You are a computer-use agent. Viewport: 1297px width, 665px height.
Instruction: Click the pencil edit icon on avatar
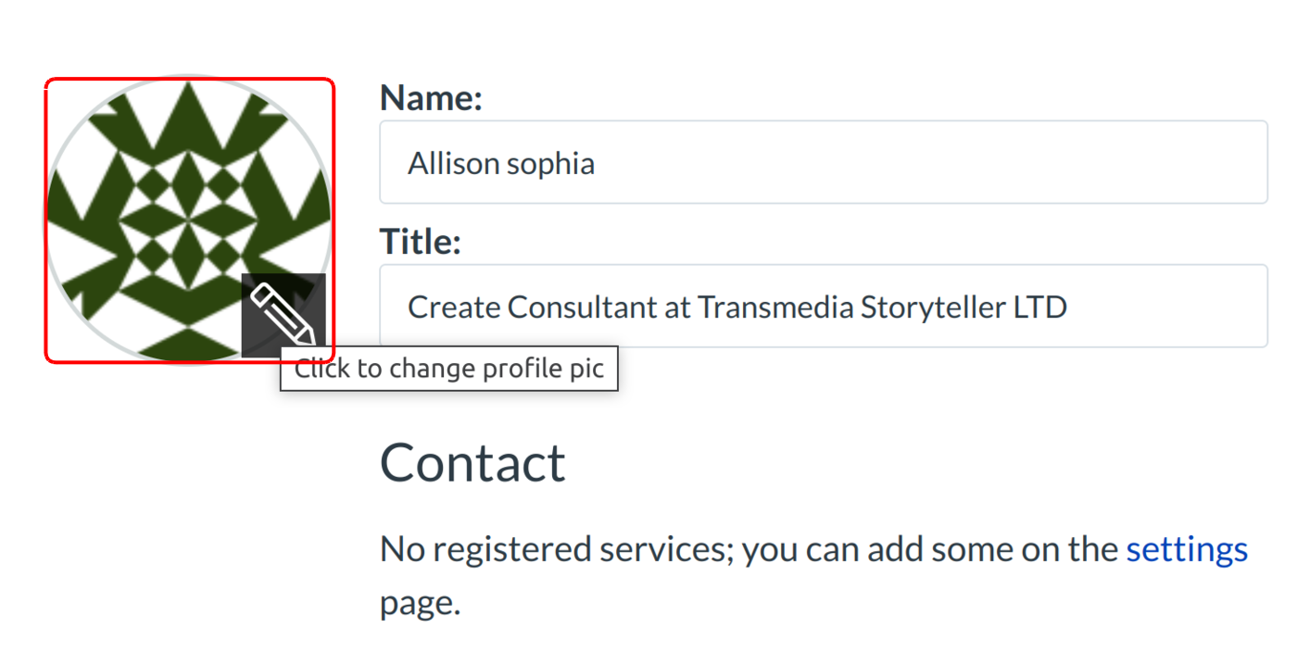coord(283,315)
